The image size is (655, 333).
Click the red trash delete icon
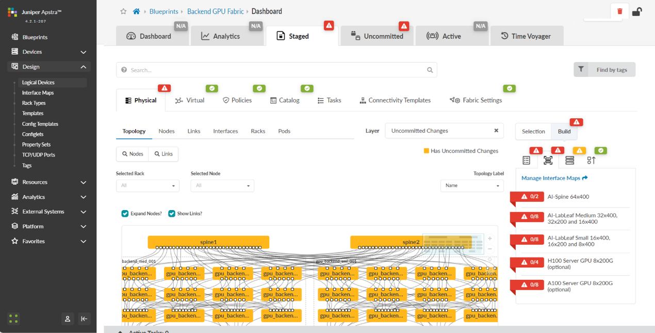[x=619, y=11]
